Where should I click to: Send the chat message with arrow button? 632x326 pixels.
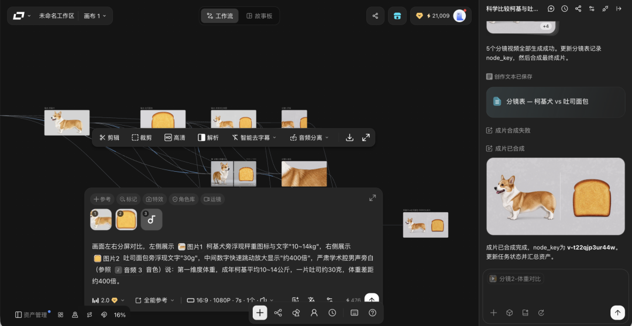[x=617, y=313]
